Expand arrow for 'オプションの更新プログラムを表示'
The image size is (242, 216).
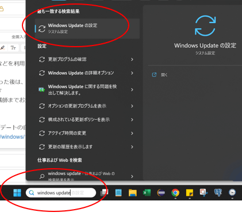(x=132, y=106)
